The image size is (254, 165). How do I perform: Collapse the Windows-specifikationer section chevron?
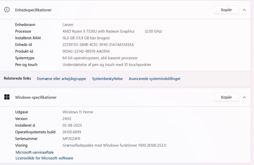244,97
